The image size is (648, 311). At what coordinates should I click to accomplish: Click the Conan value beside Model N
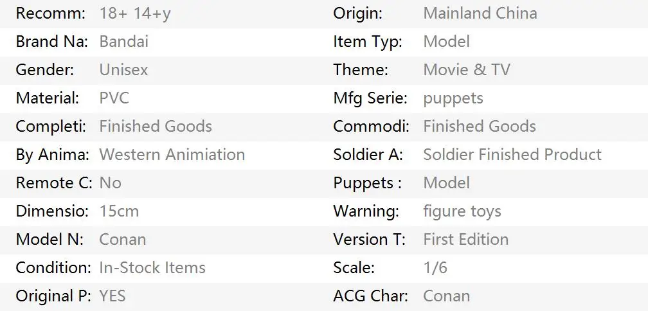point(123,240)
